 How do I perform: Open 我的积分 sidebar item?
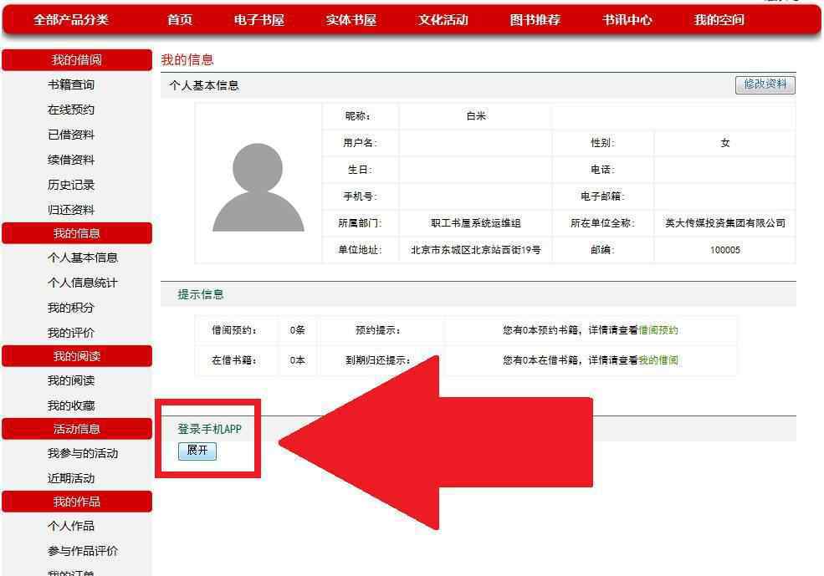click(x=71, y=308)
